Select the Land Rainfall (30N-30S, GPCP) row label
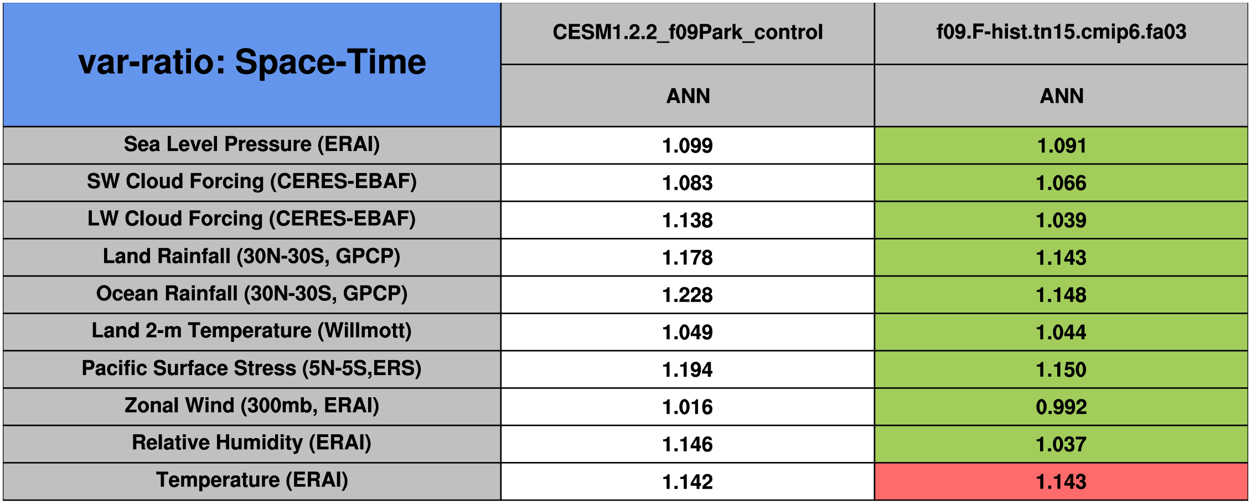The width and height of the screenshot is (1251, 504). [252, 257]
